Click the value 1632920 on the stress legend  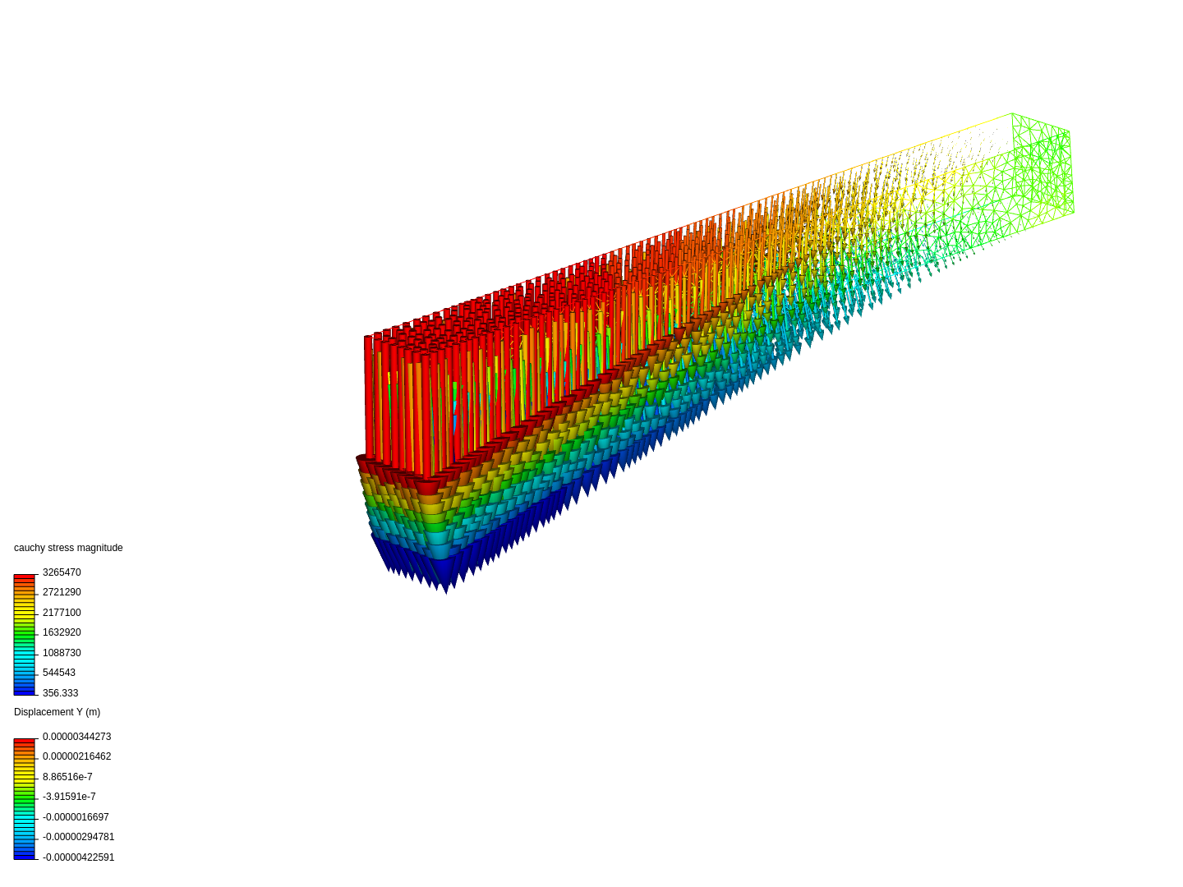62,632
